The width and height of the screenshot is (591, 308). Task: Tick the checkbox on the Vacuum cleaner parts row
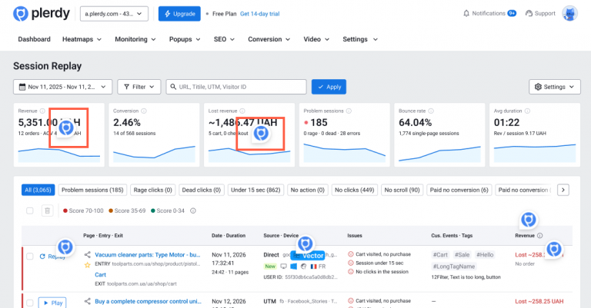(30, 256)
